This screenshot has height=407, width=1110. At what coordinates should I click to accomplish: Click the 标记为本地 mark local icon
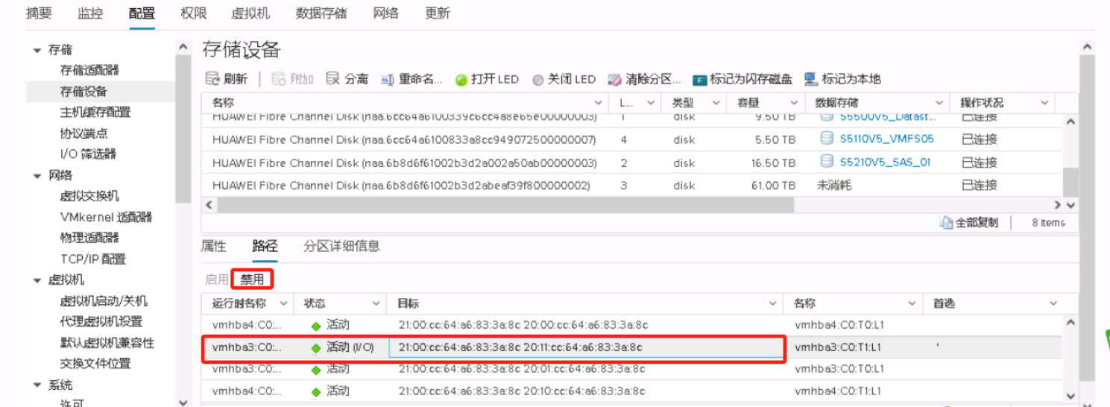tap(811, 79)
